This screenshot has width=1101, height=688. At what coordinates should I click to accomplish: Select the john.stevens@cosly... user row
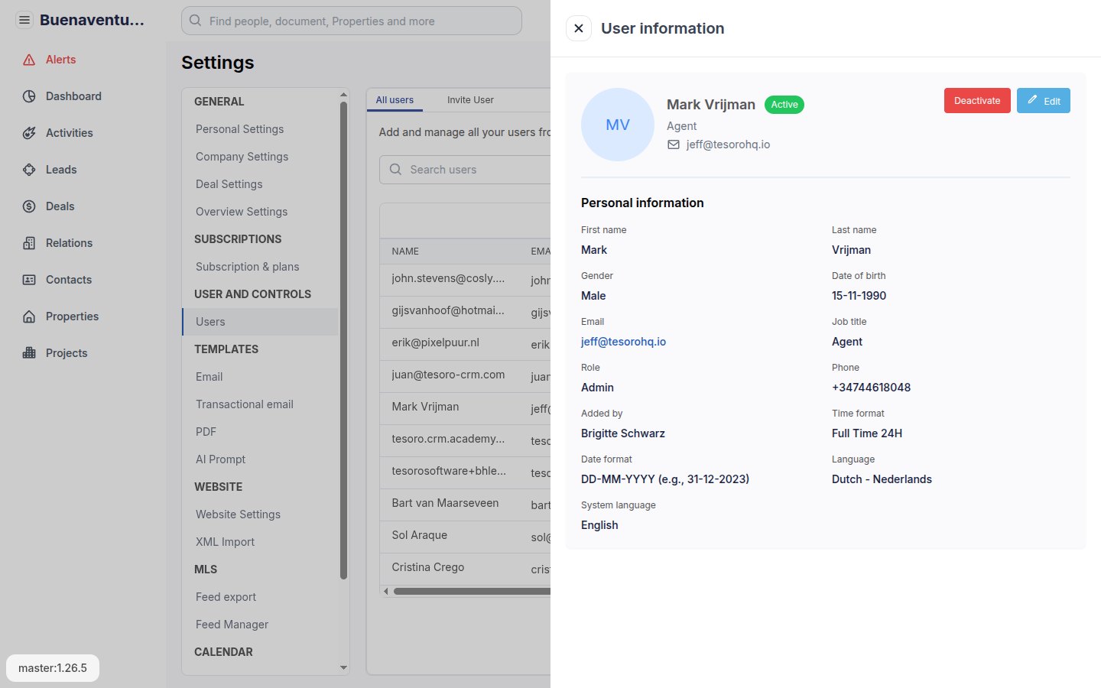tap(465, 279)
